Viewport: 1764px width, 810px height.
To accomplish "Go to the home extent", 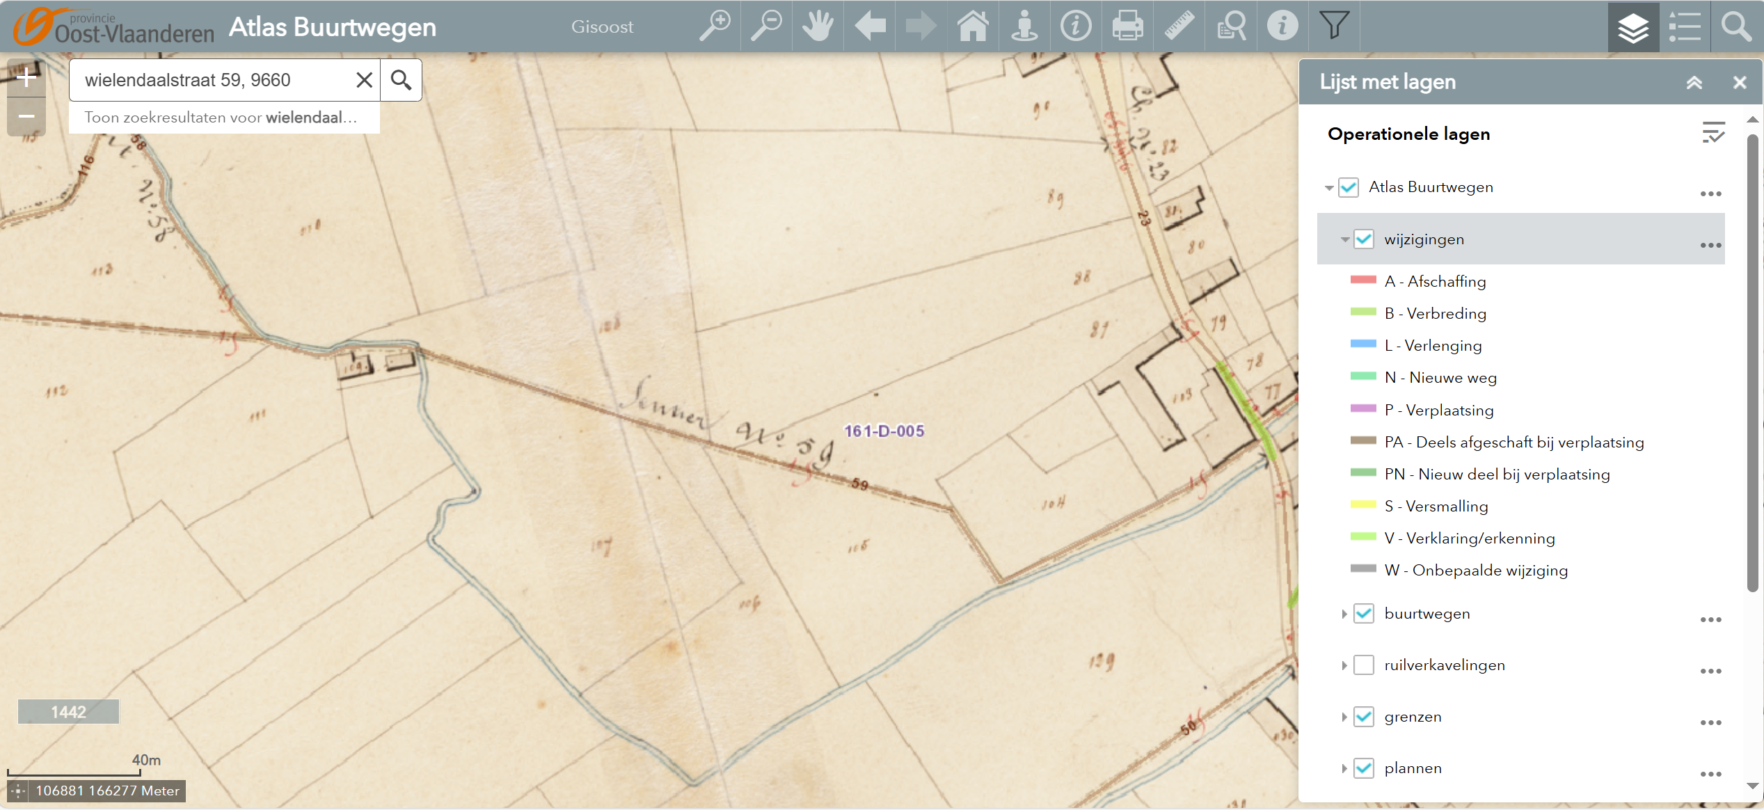I will 973,26.
